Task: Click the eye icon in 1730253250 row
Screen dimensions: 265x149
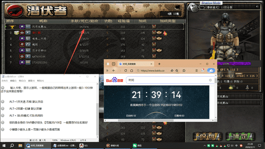Action: pos(22,62)
